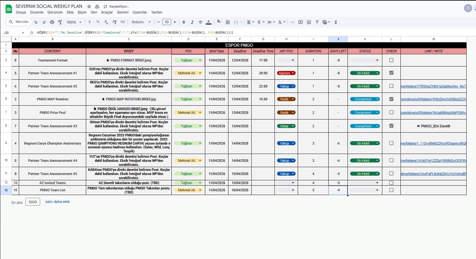Check the AZ Invited Teams checkbox
This screenshot has height=259, width=476.
click(391, 183)
